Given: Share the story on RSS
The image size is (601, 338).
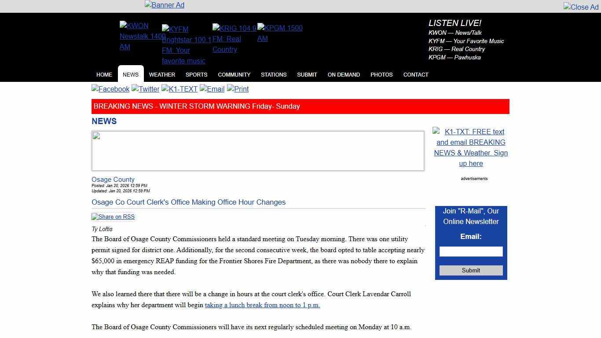Looking at the screenshot, I should [x=113, y=217].
